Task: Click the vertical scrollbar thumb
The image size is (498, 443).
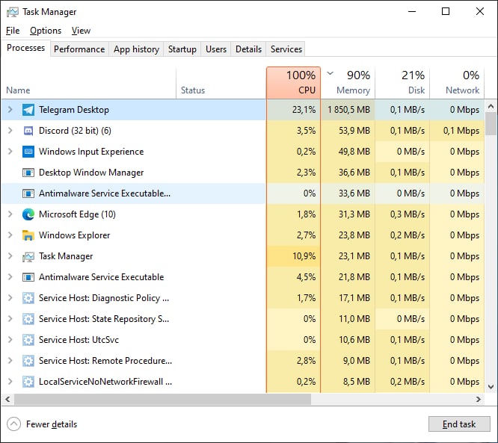Action: pos(491,124)
